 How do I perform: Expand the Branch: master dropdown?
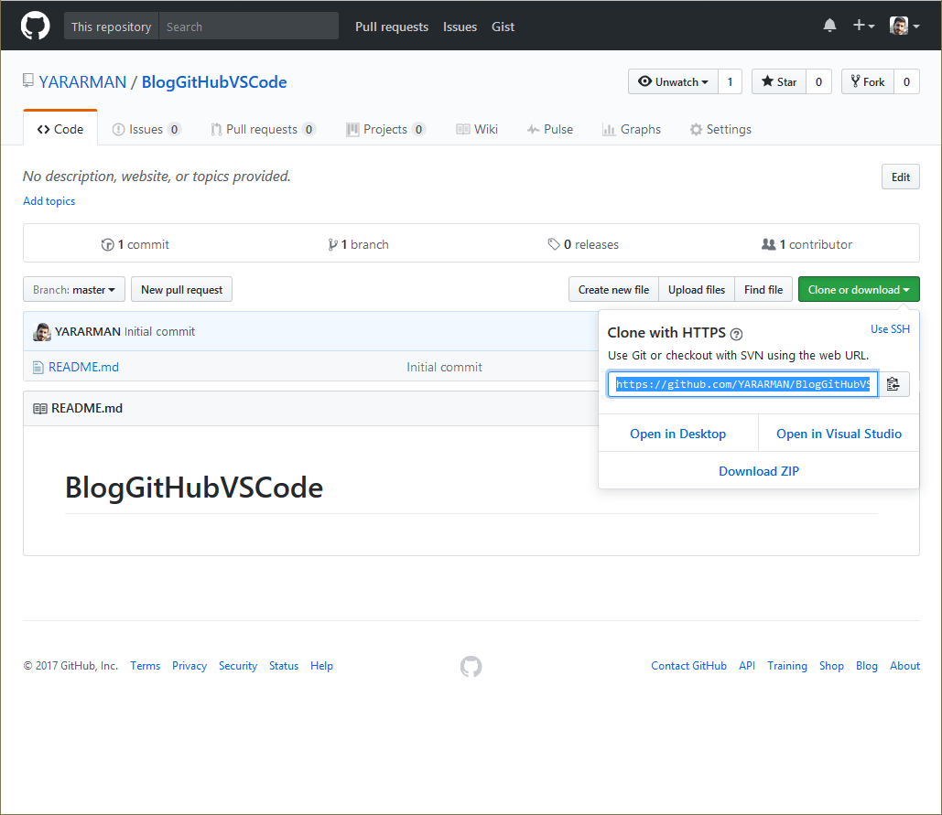click(74, 289)
